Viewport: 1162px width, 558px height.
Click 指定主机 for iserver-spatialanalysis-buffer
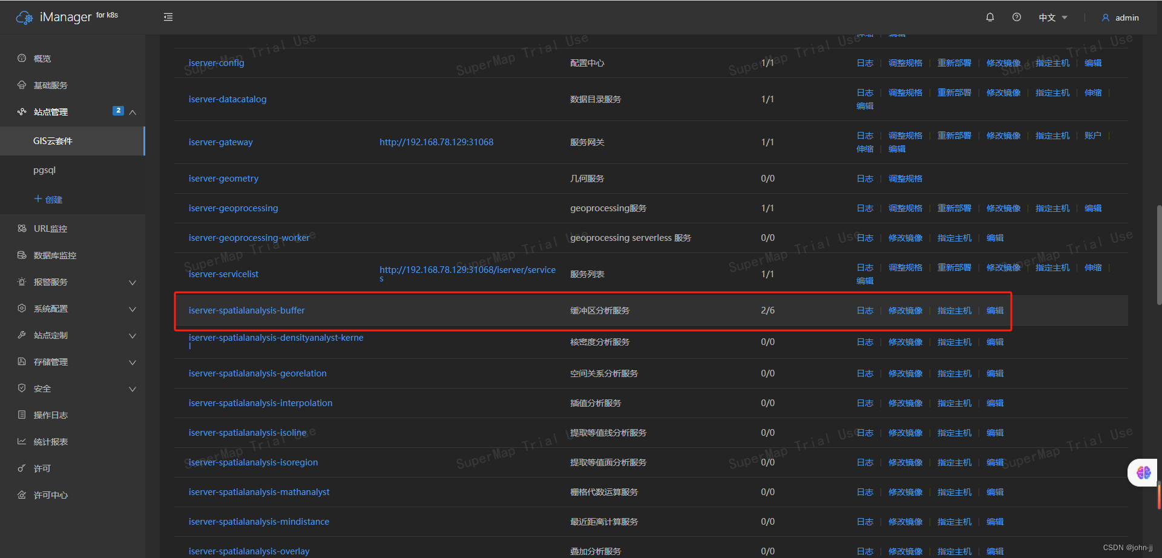point(954,310)
